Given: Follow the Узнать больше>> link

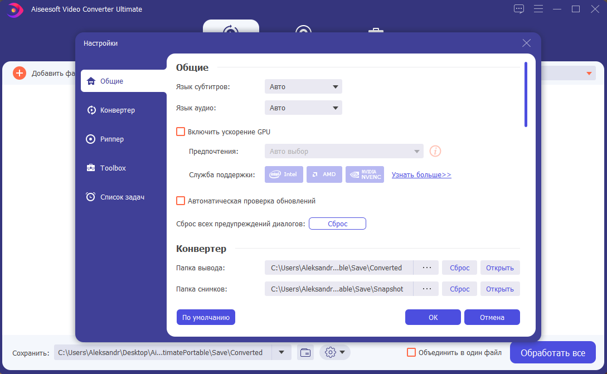Looking at the screenshot, I should [x=421, y=174].
